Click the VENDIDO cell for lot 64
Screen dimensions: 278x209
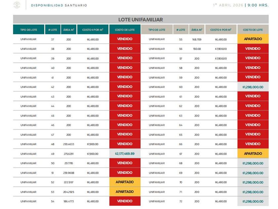[253, 125]
